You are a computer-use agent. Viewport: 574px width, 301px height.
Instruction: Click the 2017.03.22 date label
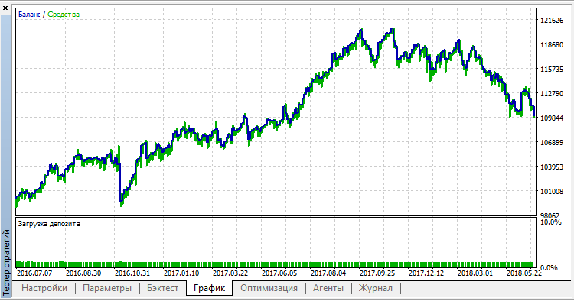(x=230, y=273)
